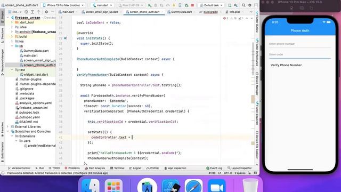Click gutter override marker beside initState
Image resolution: width=341 pixels, height=192 pixels.
(x=66, y=38)
